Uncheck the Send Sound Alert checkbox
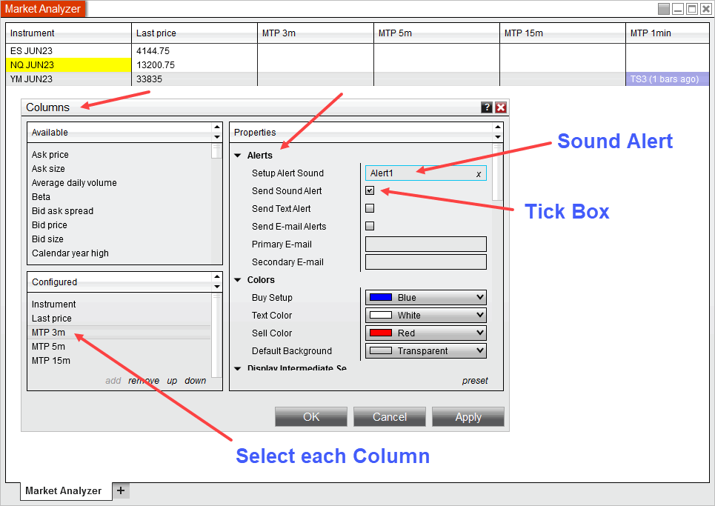This screenshot has width=715, height=506. pyautogui.click(x=370, y=190)
